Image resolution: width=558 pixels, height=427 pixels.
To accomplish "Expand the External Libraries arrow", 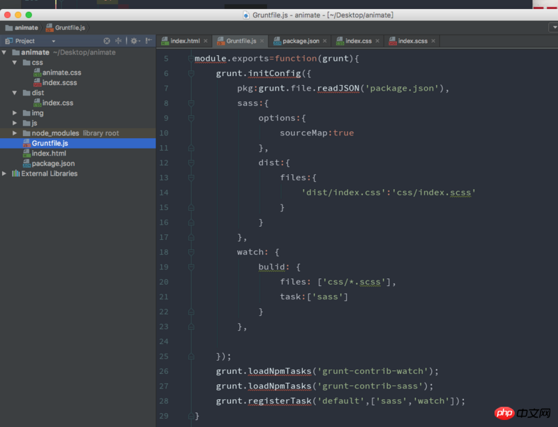I will tap(4, 174).
